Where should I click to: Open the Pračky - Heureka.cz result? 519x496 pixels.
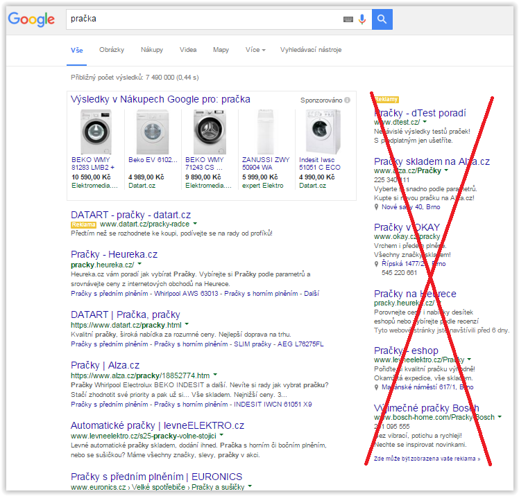pos(114,254)
